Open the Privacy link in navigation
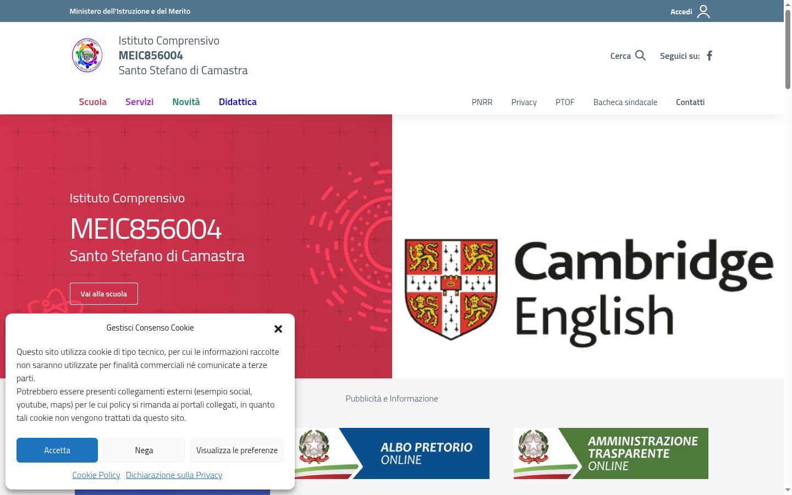Viewport: 792px width, 495px height. pyautogui.click(x=524, y=102)
